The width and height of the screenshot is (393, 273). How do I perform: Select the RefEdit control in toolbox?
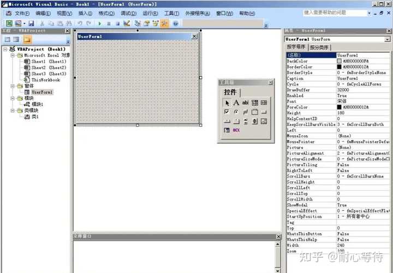(227, 130)
